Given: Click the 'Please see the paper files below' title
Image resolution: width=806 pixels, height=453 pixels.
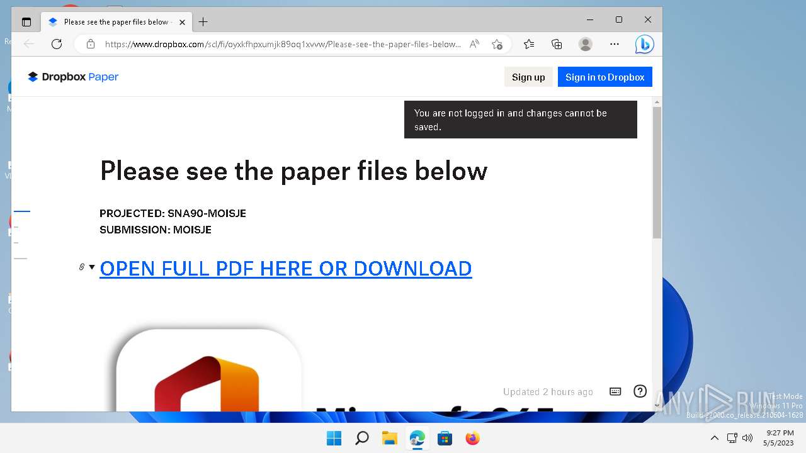Looking at the screenshot, I should coord(293,171).
